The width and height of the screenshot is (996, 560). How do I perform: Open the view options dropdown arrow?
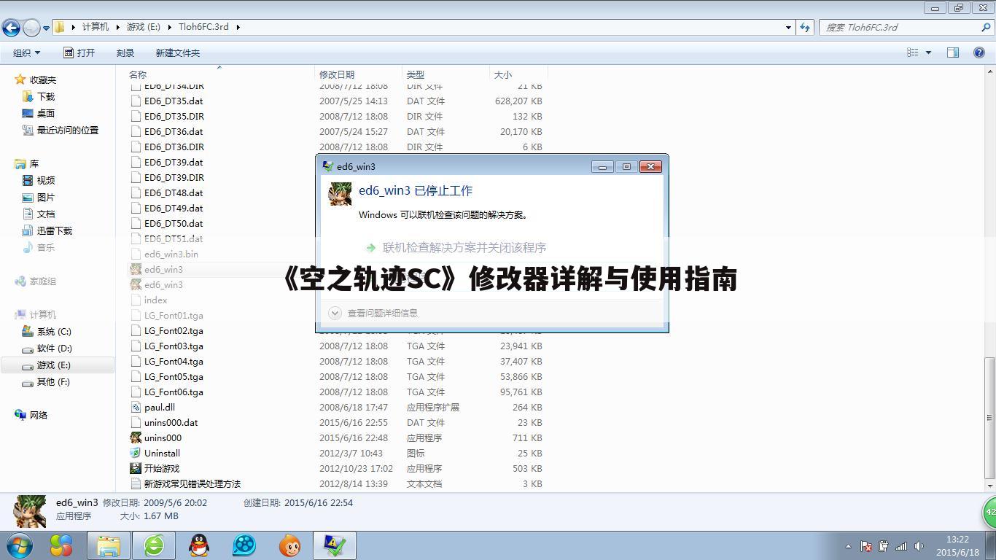click(928, 52)
